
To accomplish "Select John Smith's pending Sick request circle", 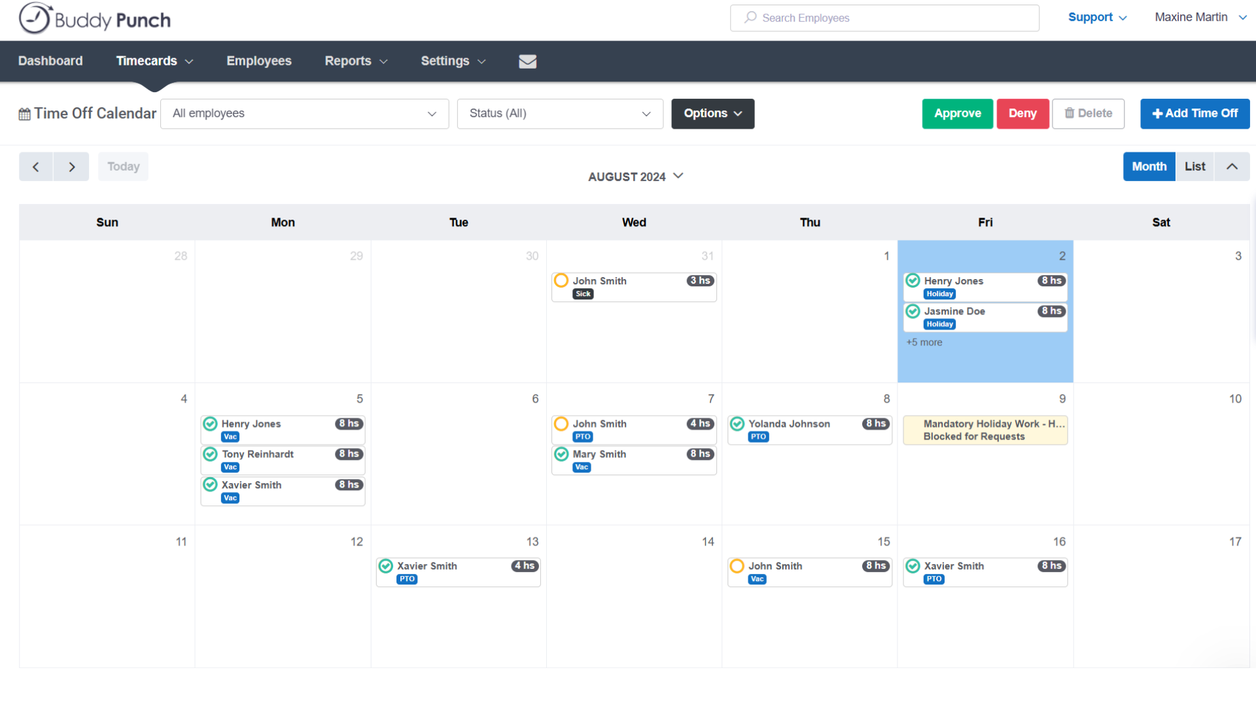I will click(561, 281).
